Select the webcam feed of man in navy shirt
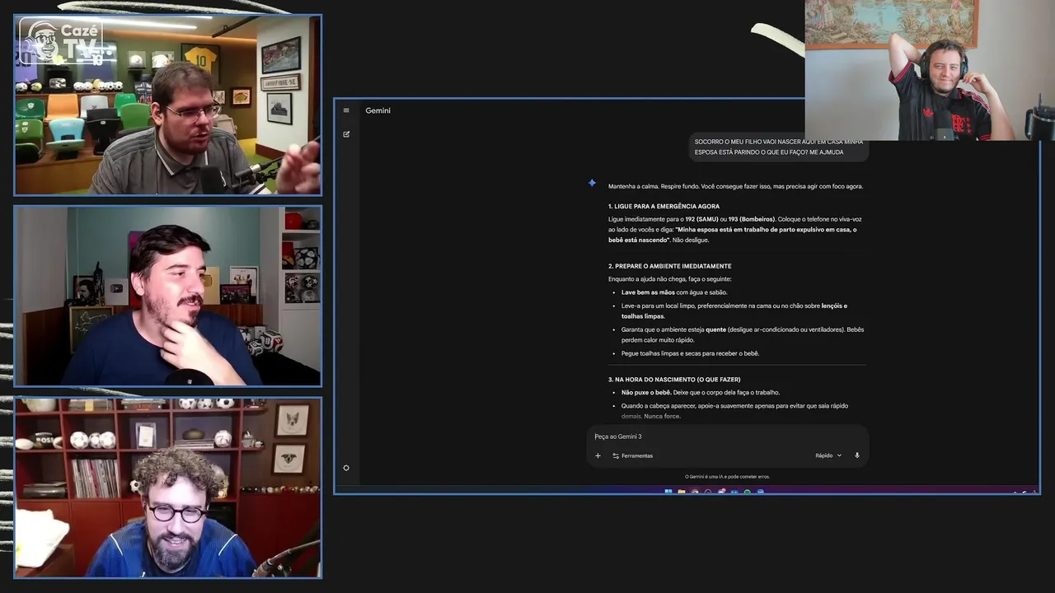The width and height of the screenshot is (1055, 593). pyautogui.click(x=168, y=296)
